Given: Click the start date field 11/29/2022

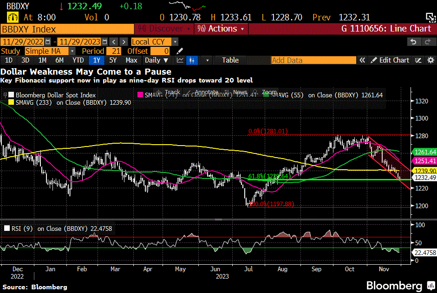Looking at the screenshot, I should click(23, 42).
